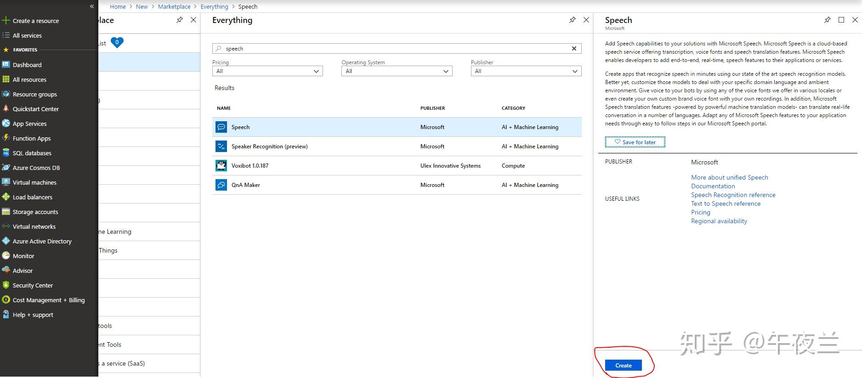The width and height of the screenshot is (862, 378).
Task: Toggle Save for later heart button
Action: pos(635,142)
